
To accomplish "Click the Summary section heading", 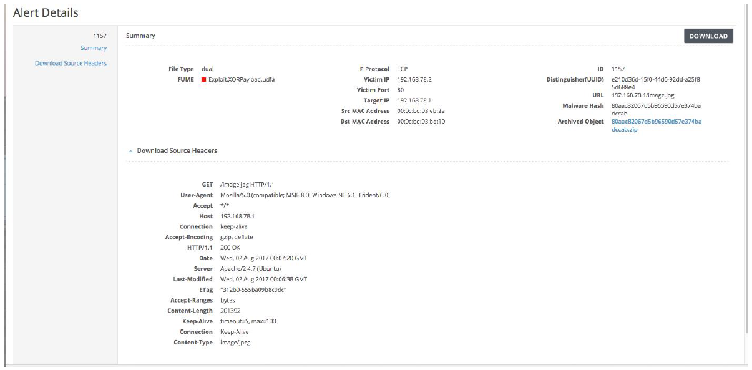I will tap(140, 36).
